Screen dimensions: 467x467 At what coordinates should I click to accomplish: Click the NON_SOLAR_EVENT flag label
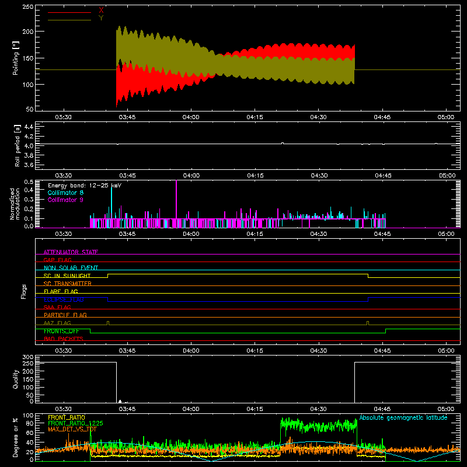click(x=71, y=268)
